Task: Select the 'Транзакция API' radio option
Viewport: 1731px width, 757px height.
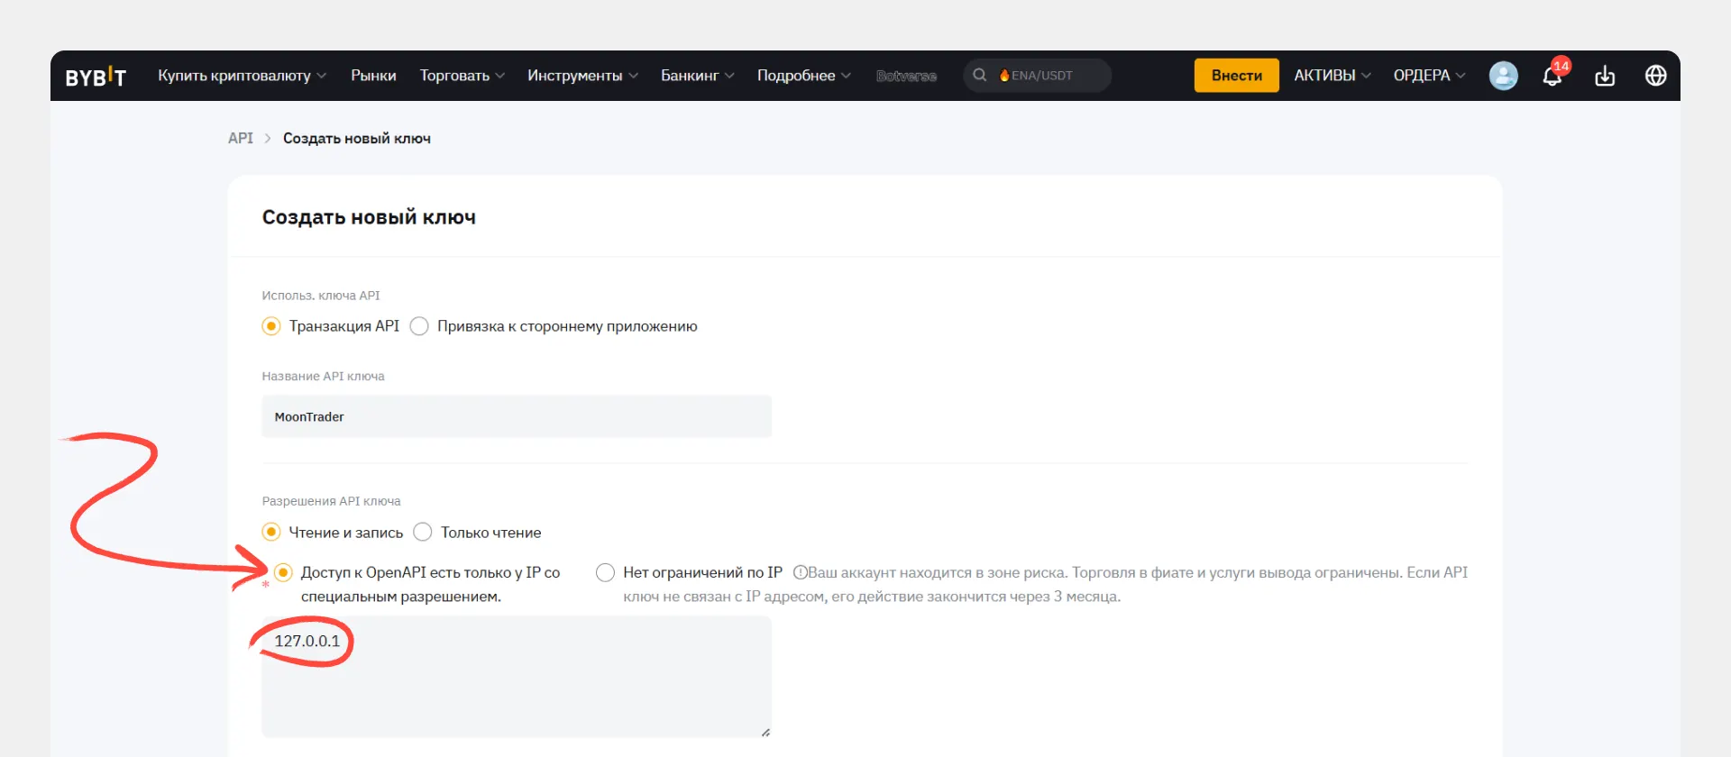Action: coord(271,326)
